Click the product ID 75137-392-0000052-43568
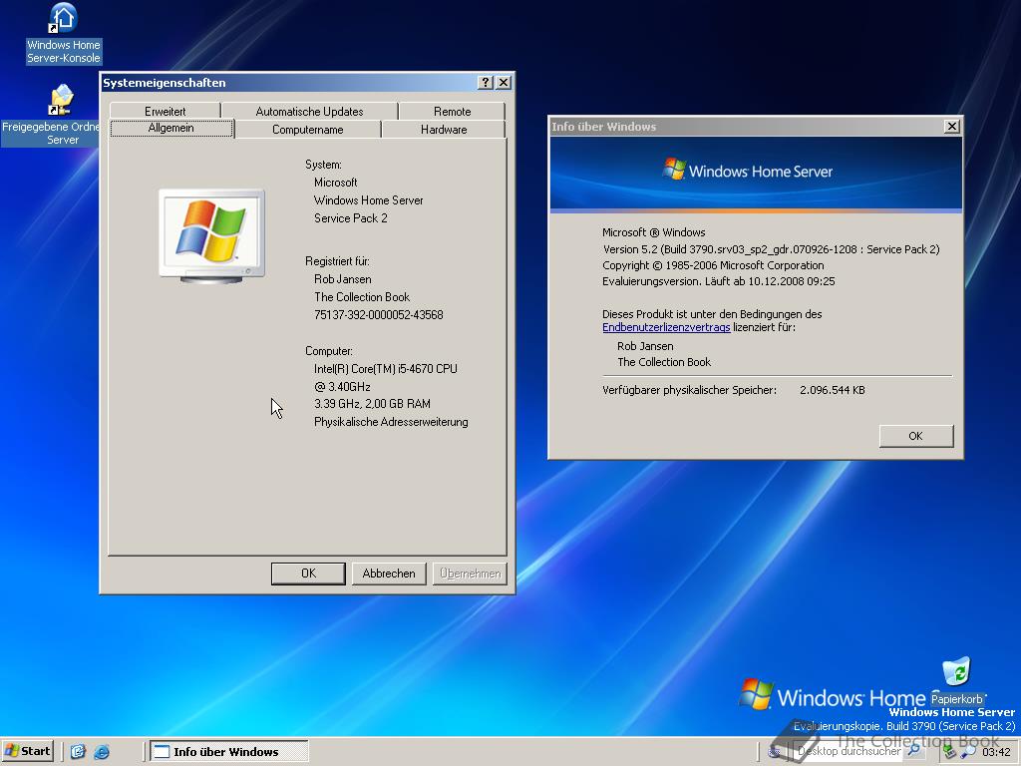This screenshot has width=1021, height=766. click(x=378, y=315)
